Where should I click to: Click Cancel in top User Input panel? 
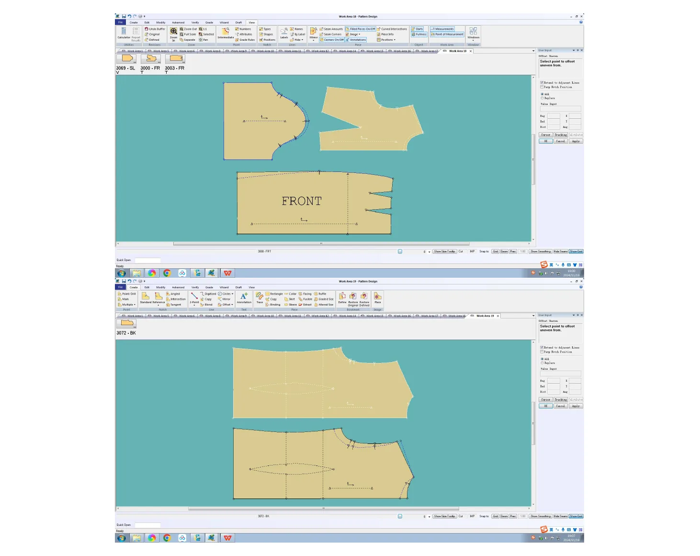coord(561,141)
